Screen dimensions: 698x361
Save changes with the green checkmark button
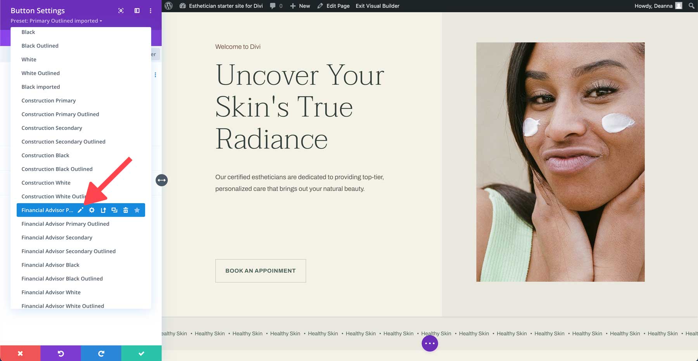[x=141, y=353]
